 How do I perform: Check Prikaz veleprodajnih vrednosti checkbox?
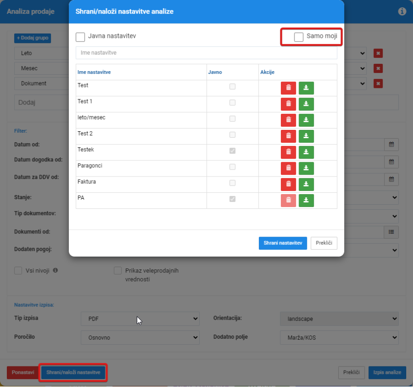tap(118, 271)
